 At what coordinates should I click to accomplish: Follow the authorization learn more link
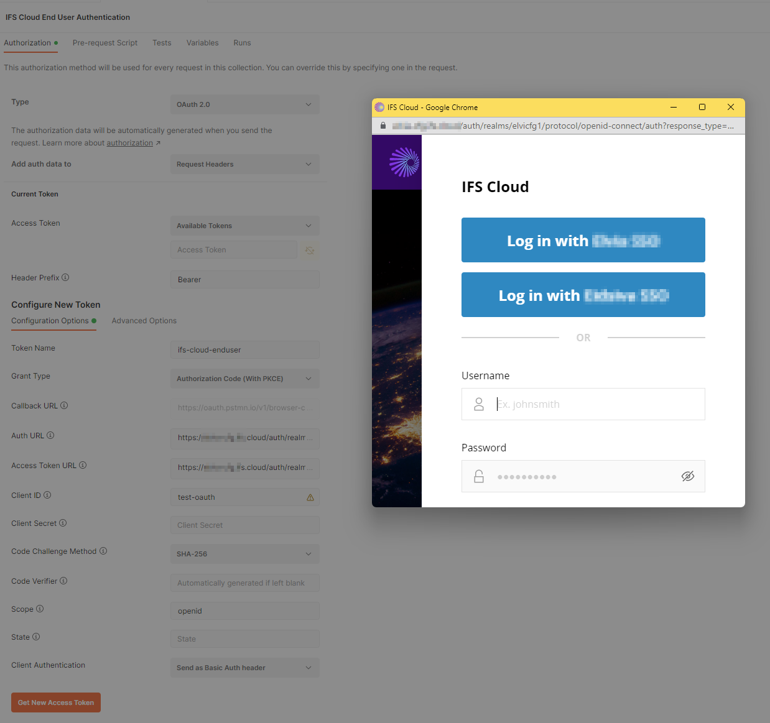coord(129,143)
